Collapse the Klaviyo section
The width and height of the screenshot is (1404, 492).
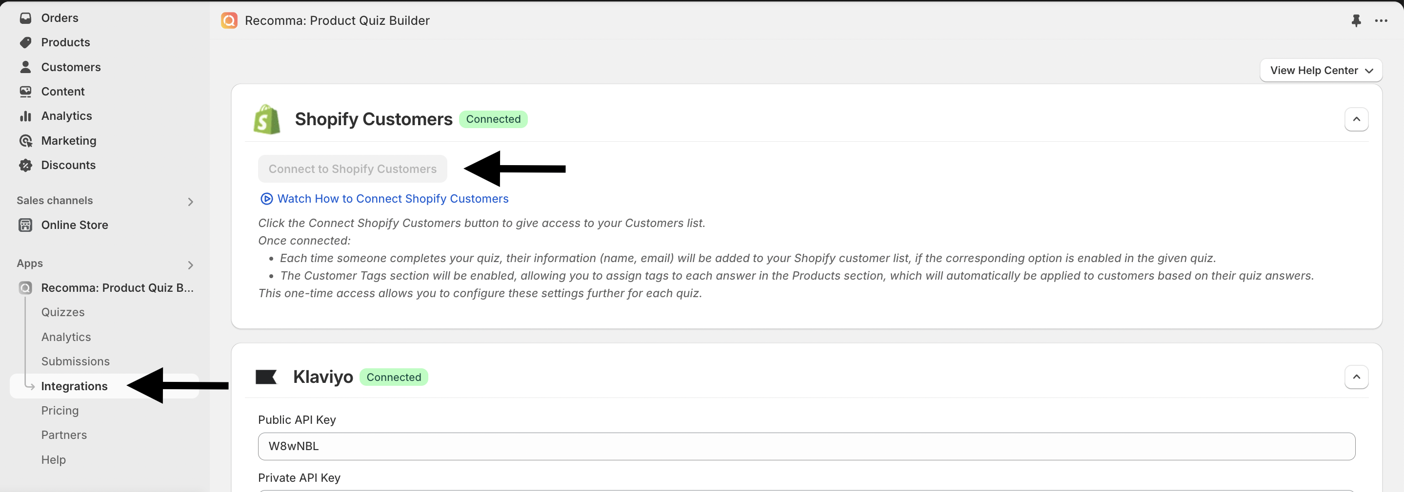click(1357, 377)
